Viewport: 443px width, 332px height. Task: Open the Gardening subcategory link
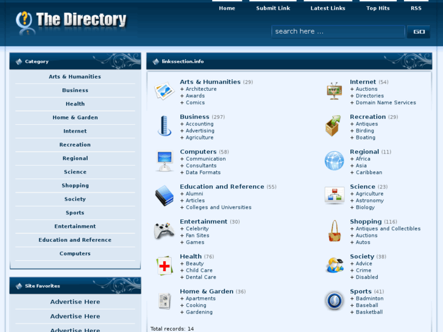coord(199,312)
